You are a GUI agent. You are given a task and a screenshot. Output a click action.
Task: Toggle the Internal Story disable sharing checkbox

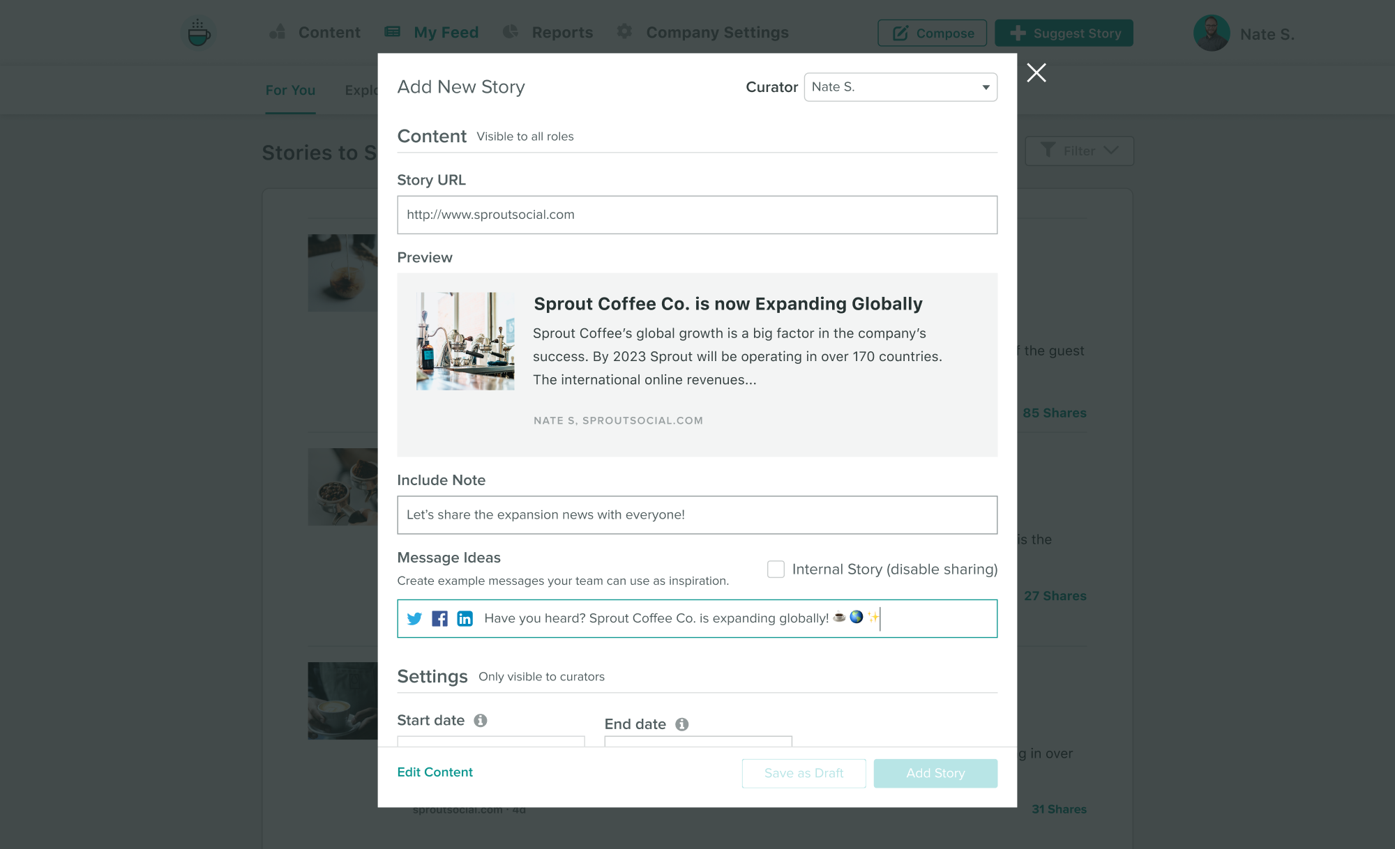tap(776, 569)
